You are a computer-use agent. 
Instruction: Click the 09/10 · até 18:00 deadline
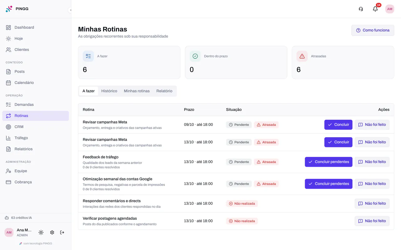pos(198,125)
